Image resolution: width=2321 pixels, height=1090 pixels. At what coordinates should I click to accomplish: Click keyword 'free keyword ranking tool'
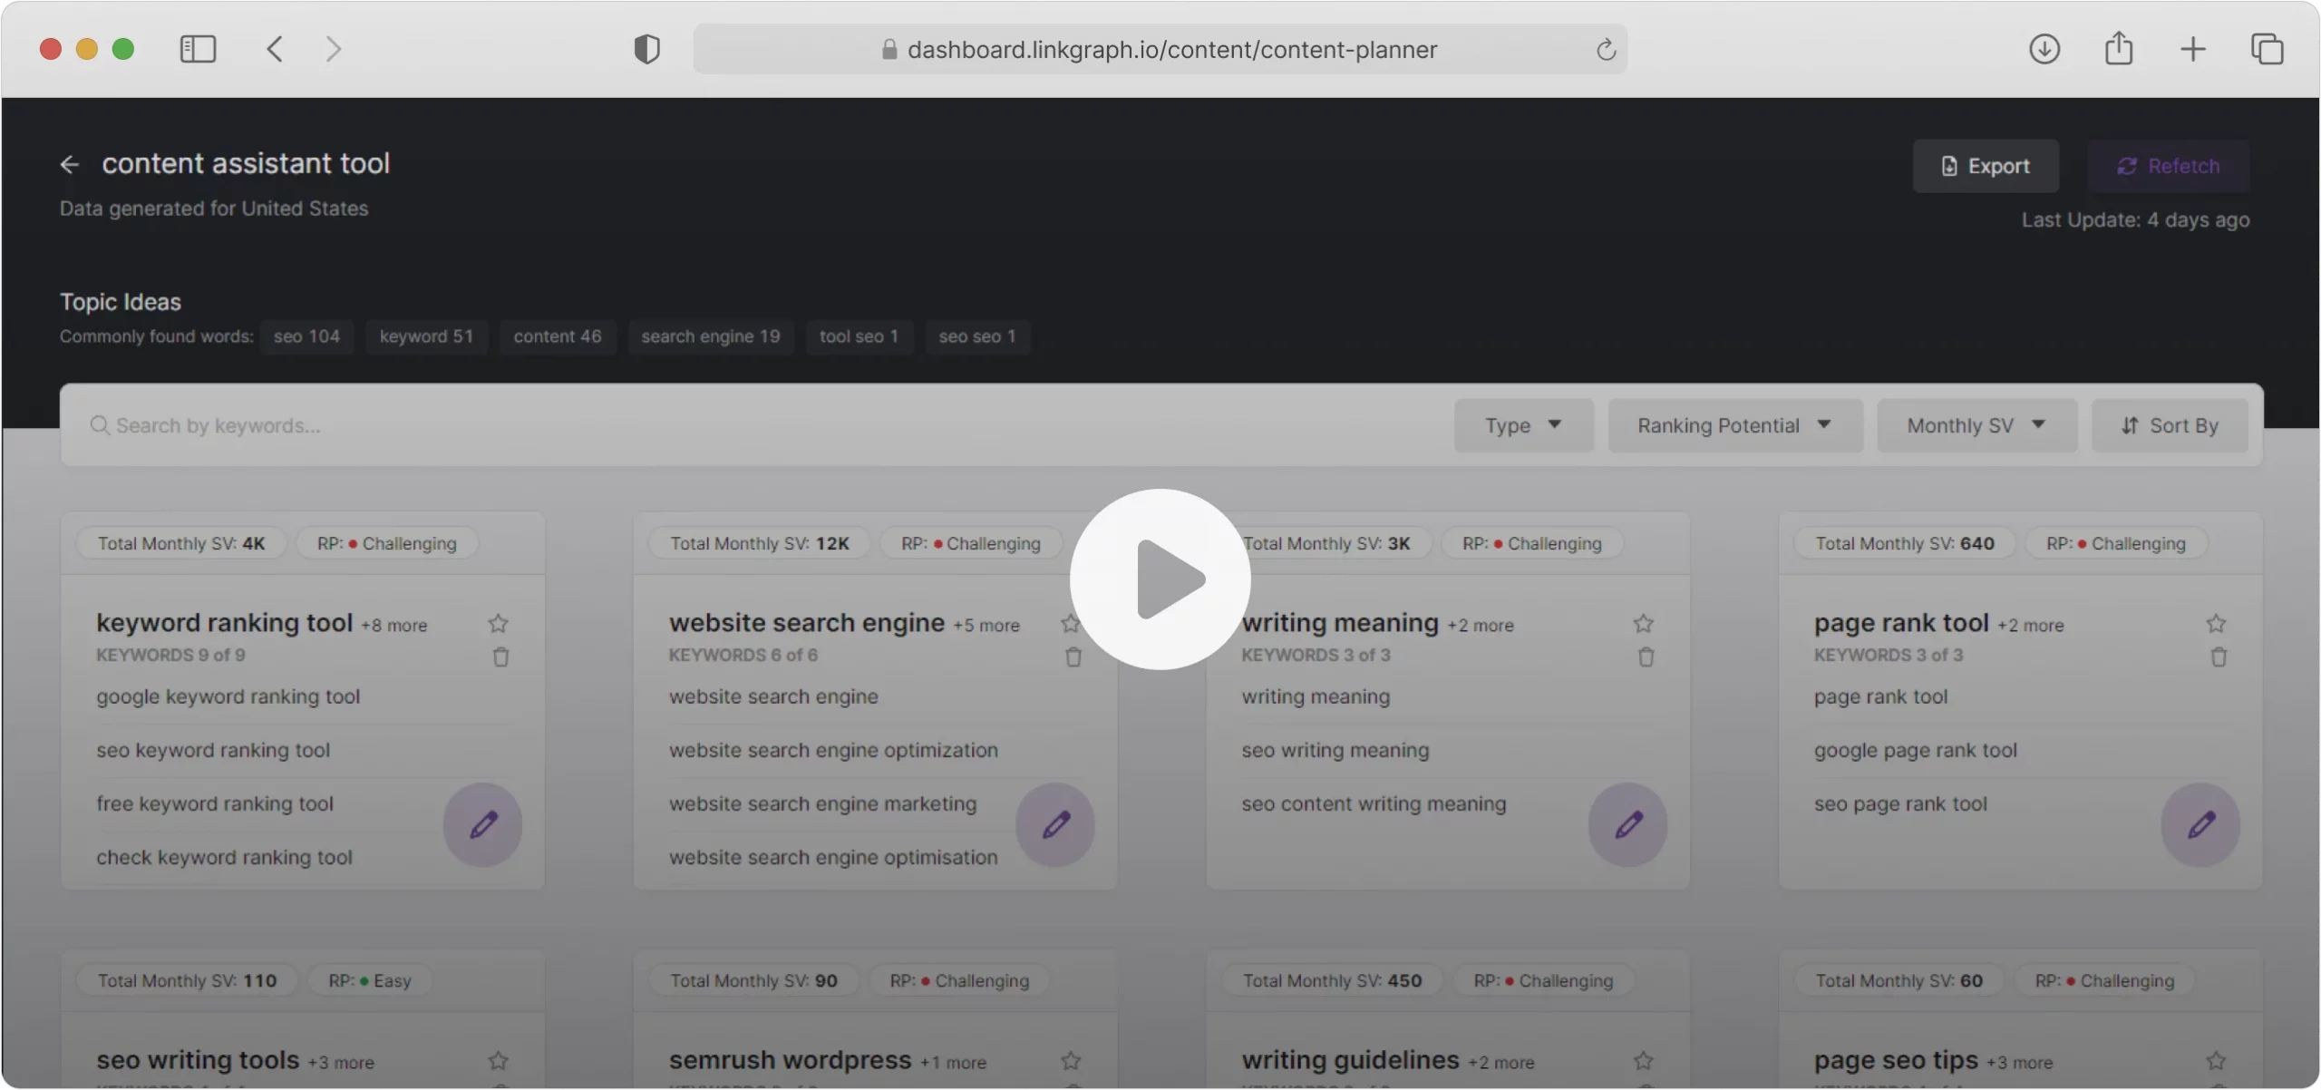215,804
